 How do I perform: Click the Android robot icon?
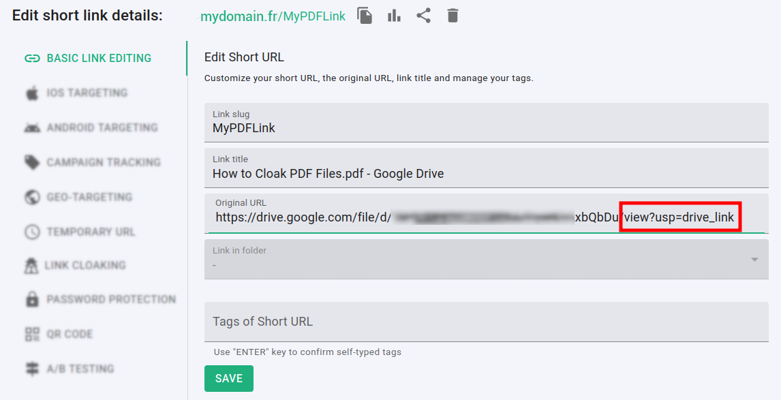click(x=32, y=128)
